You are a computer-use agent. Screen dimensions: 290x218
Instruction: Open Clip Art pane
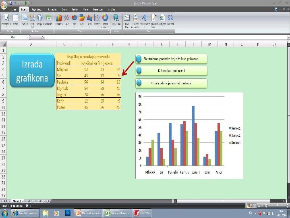[x=32, y=21]
